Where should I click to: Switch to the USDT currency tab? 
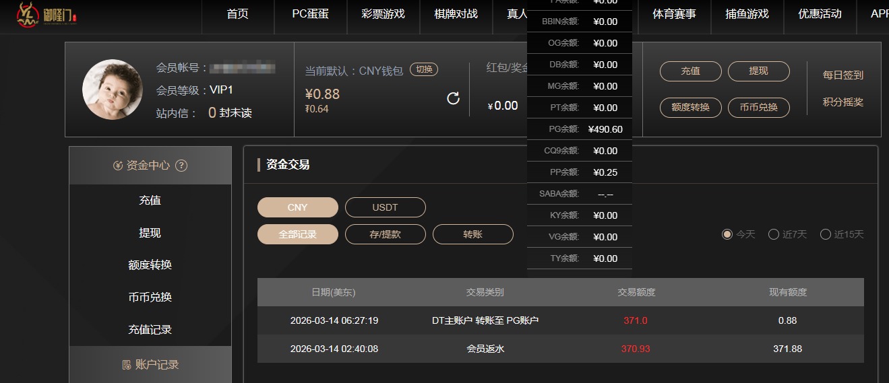click(x=386, y=207)
